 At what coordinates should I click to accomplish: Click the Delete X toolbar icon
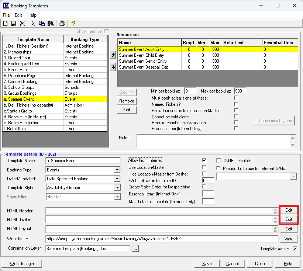pyautogui.click(x=22, y=24)
